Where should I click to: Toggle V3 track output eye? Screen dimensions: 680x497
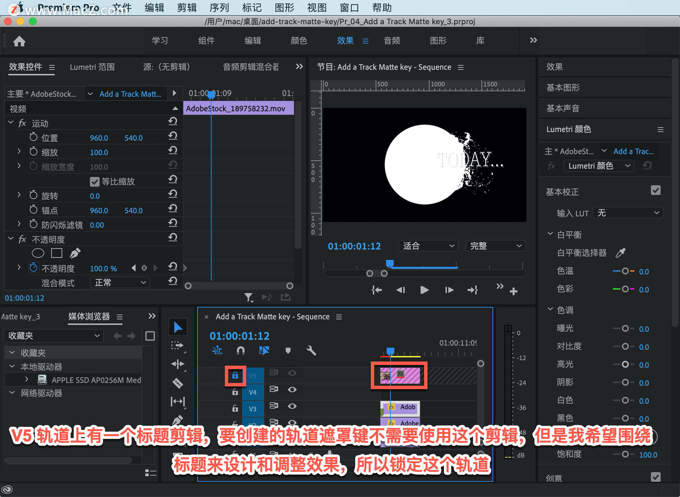(x=292, y=406)
